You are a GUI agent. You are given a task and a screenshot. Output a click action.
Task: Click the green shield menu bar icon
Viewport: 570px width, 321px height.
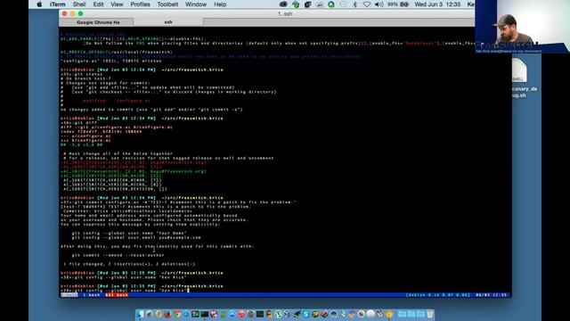point(296,4)
